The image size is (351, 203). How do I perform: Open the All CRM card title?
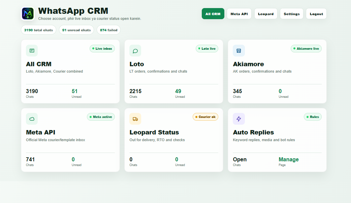(x=39, y=64)
